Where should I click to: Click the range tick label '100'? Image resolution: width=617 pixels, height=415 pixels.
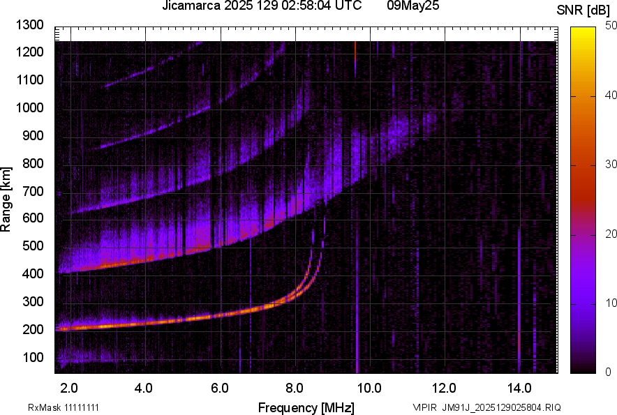[x=33, y=357]
